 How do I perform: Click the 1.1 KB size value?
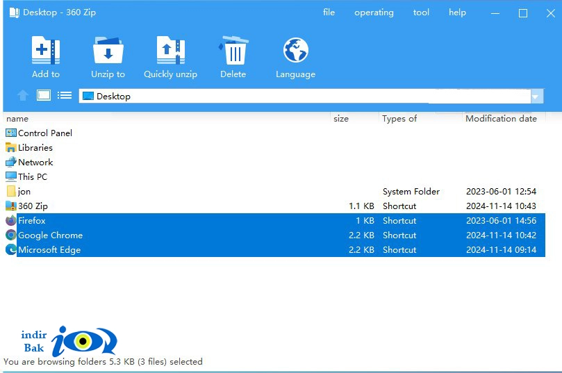362,206
